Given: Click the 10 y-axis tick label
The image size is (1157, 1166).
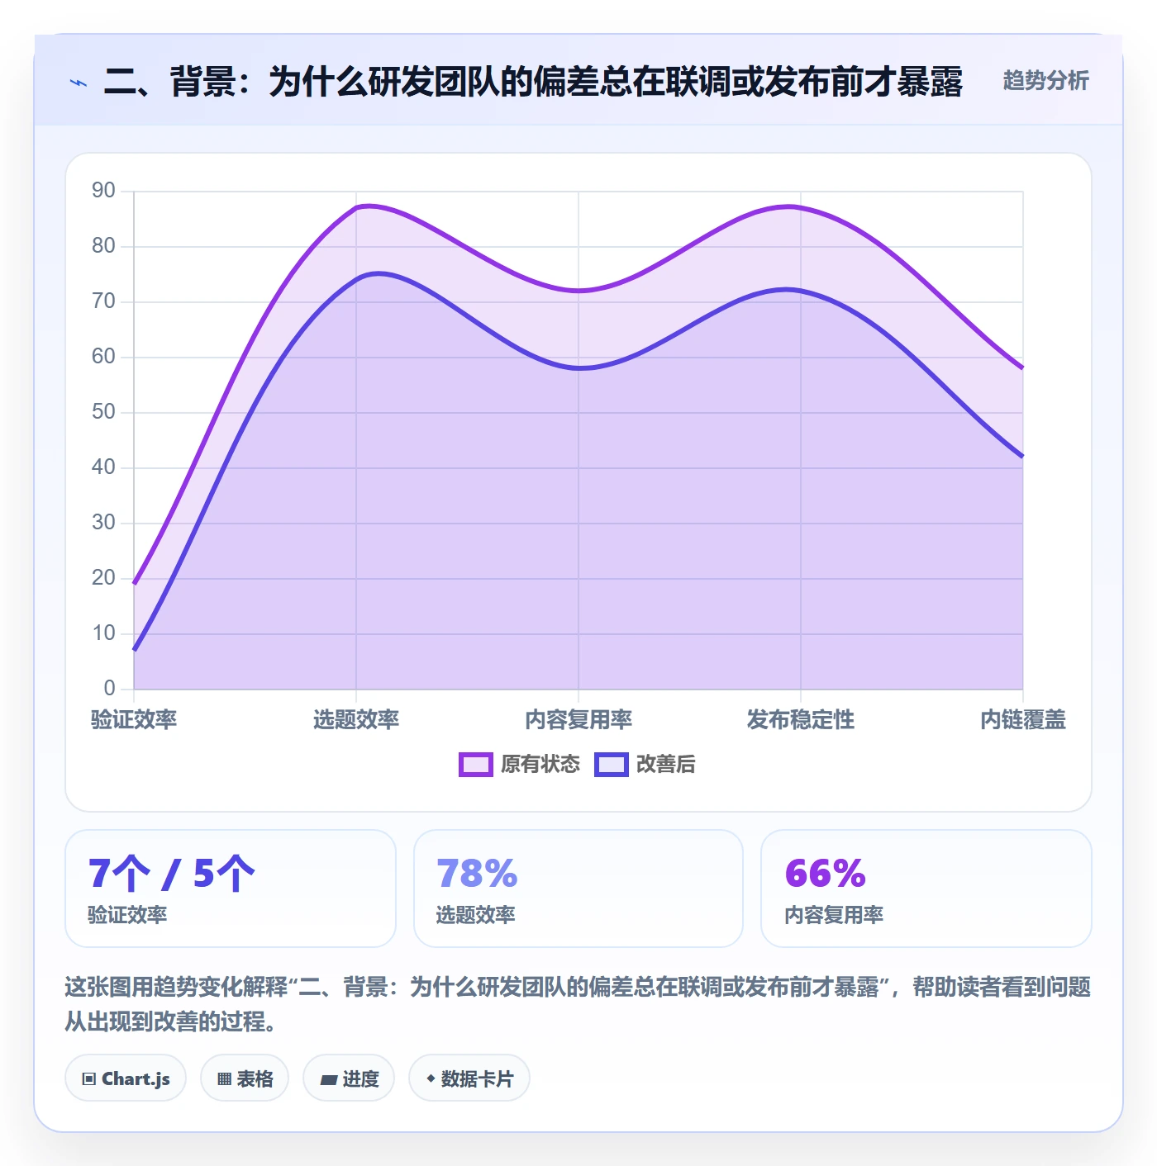Looking at the screenshot, I should [103, 633].
